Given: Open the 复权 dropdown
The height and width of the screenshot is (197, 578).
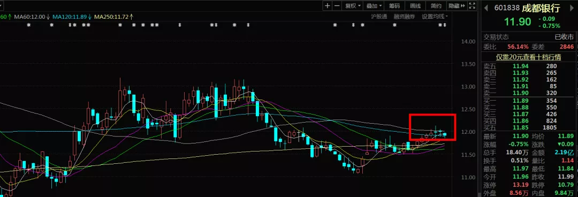Looking at the screenshot, I should pos(352,5).
